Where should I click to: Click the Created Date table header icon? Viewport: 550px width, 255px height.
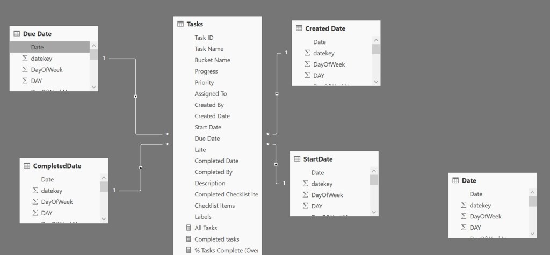tap(298, 28)
